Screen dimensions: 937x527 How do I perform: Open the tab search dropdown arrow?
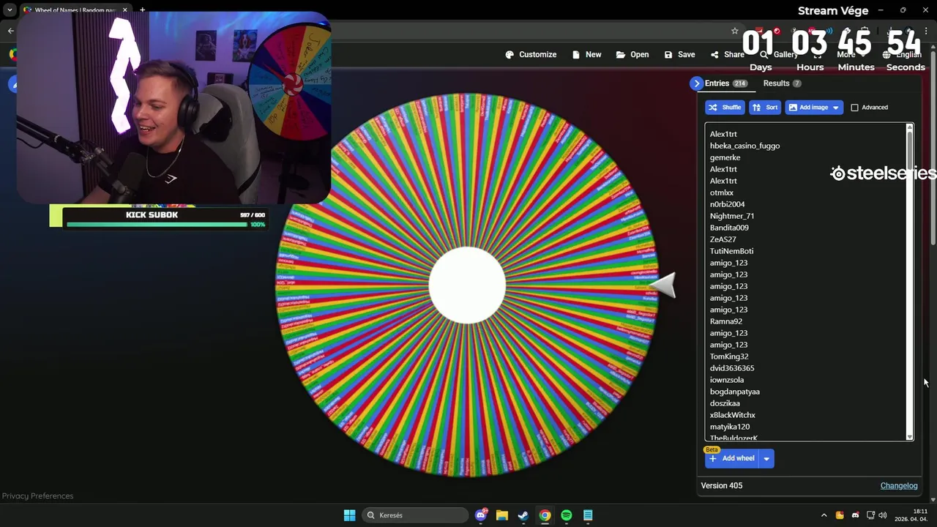coord(10,10)
